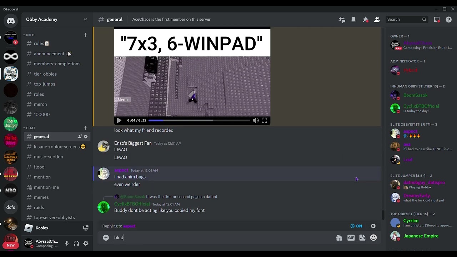Click the plus attachment button in message box

click(106, 238)
